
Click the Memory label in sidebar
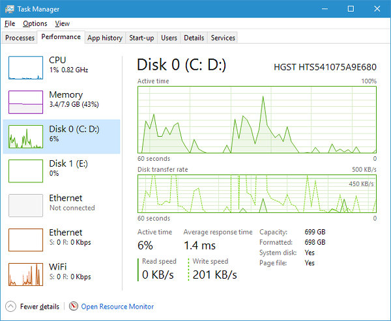tap(66, 94)
